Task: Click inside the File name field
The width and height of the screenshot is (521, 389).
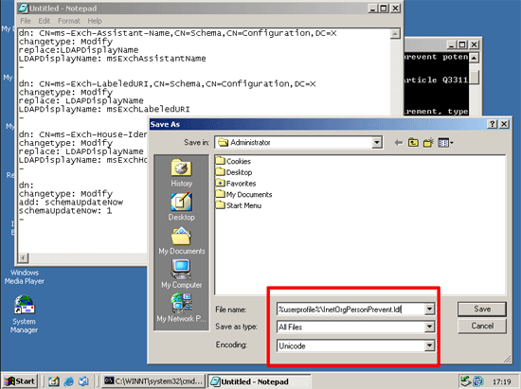Action: [350, 309]
